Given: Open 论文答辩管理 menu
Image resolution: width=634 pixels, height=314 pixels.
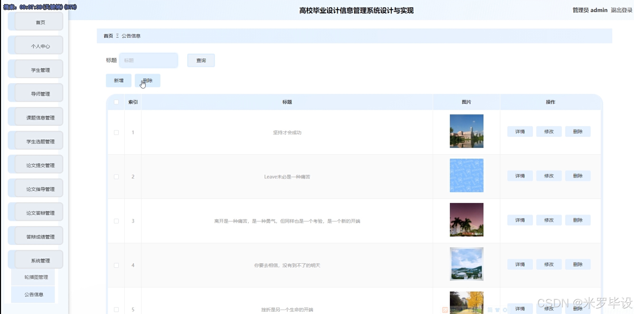Looking at the screenshot, I should coord(36,212).
